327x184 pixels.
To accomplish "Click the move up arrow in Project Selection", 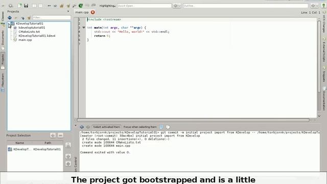I will click(x=68, y=156).
